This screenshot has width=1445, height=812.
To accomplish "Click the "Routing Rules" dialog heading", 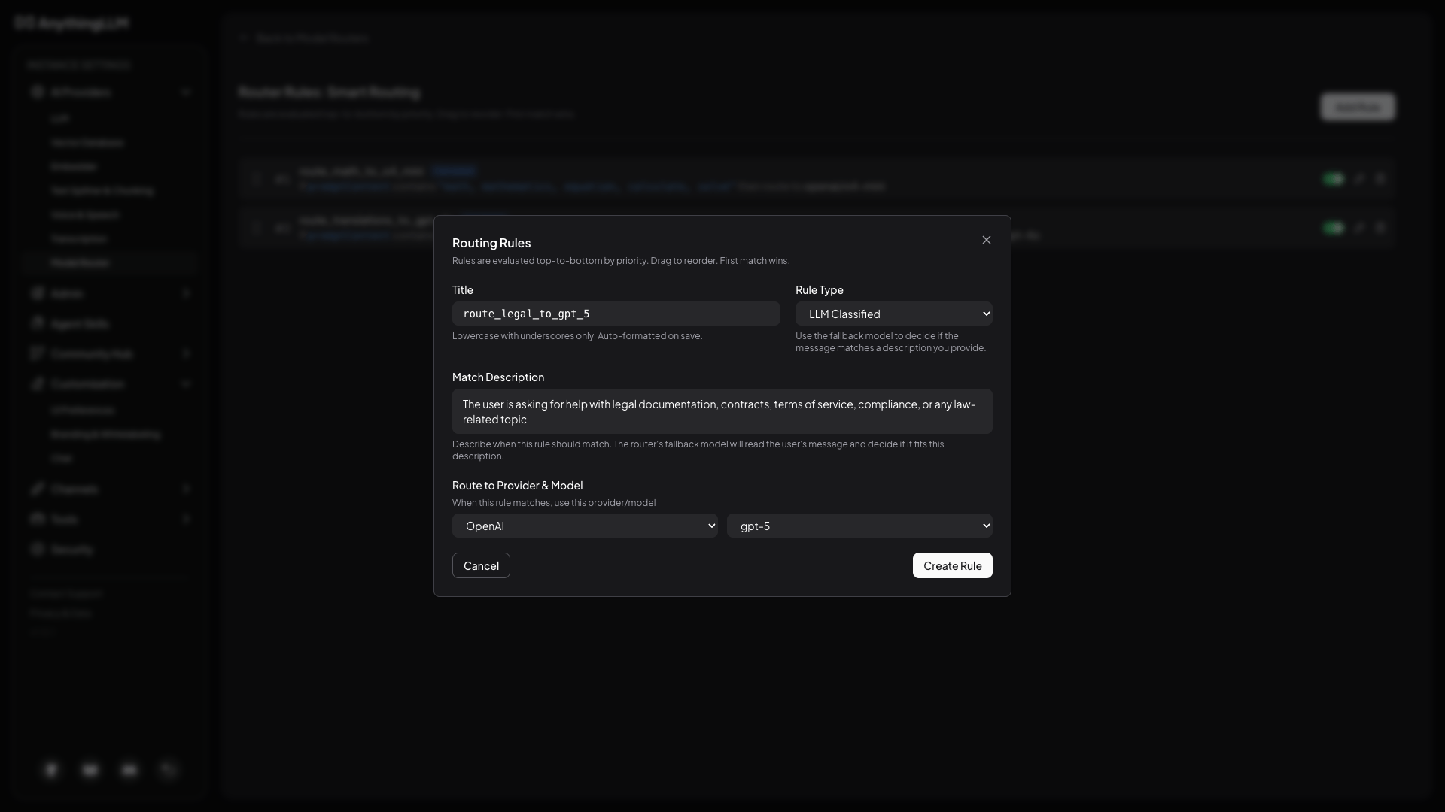I will 491,243.
